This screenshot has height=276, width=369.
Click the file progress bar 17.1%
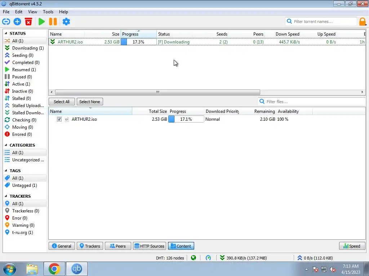186,119
